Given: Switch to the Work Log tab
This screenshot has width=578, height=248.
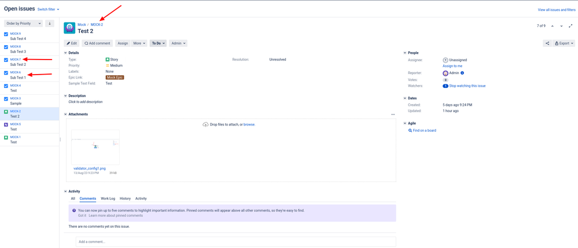Looking at the screenshot, I should click(x=108, y=199).
